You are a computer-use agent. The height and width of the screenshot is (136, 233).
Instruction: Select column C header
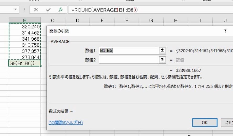pyautogui.click(x=53, y=20)
